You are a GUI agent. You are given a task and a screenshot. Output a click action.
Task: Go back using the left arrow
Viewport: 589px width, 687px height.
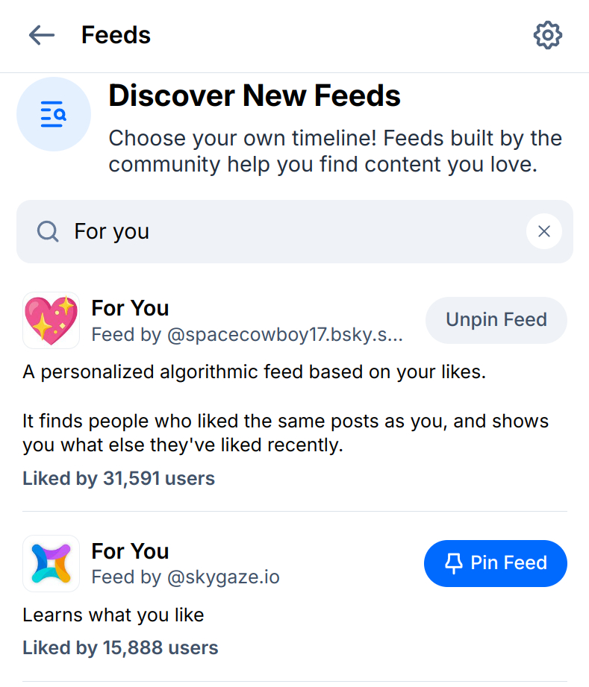[x=42, y=35]
